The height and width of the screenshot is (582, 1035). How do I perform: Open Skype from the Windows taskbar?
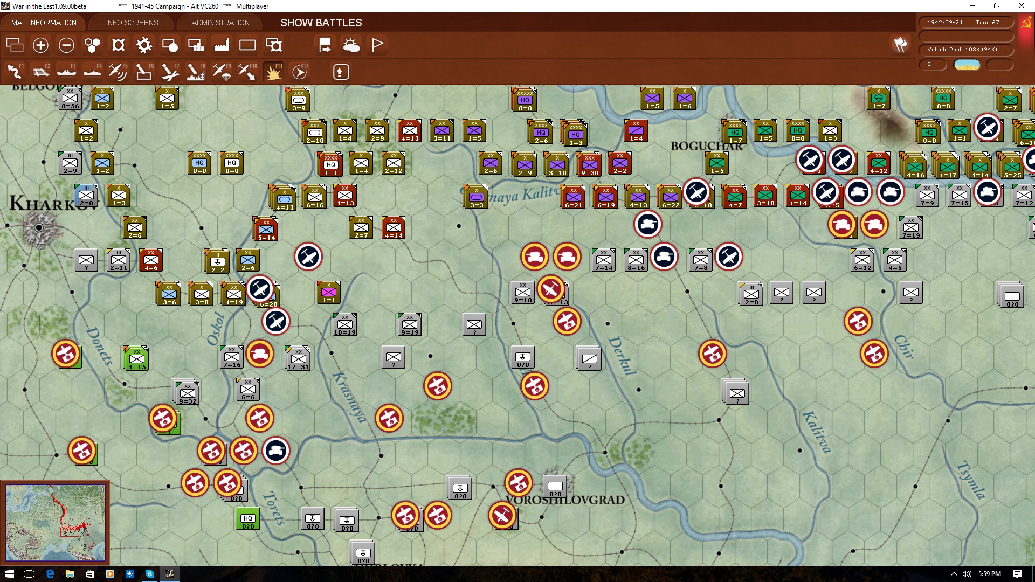click(x=149, y=574)
